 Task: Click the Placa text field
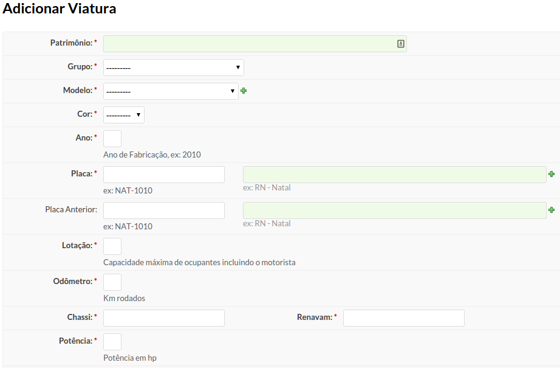tap(164, 175)
